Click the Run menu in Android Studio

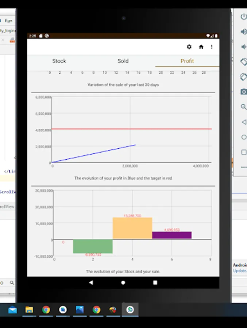pos(9,21)
